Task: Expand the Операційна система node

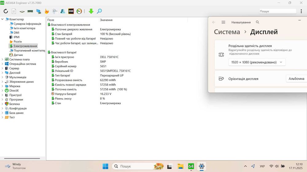Action: (x=2, y=64)
